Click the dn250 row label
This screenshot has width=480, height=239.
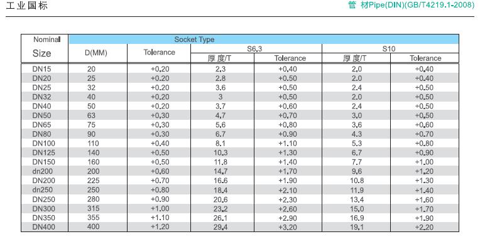[43, 190]
